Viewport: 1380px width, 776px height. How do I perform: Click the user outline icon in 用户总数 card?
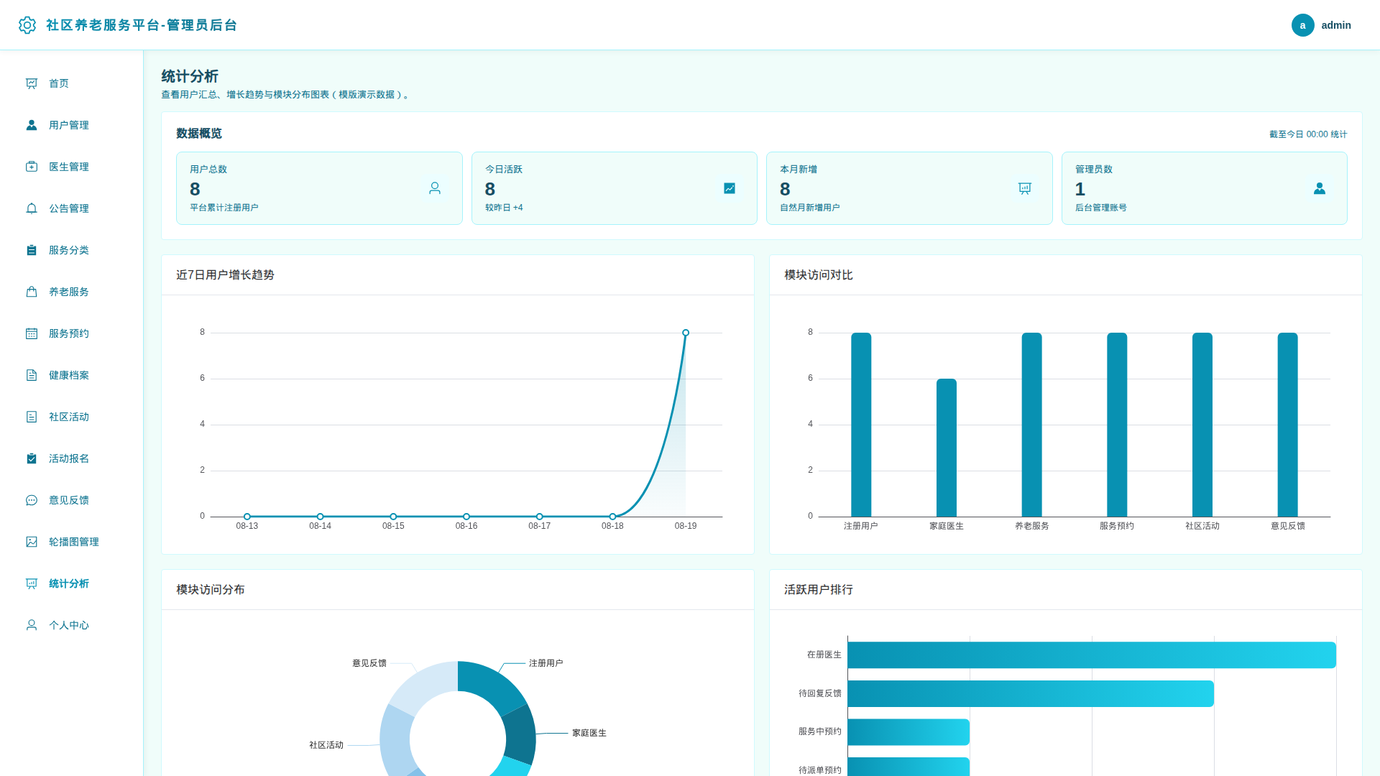(435, 188)
